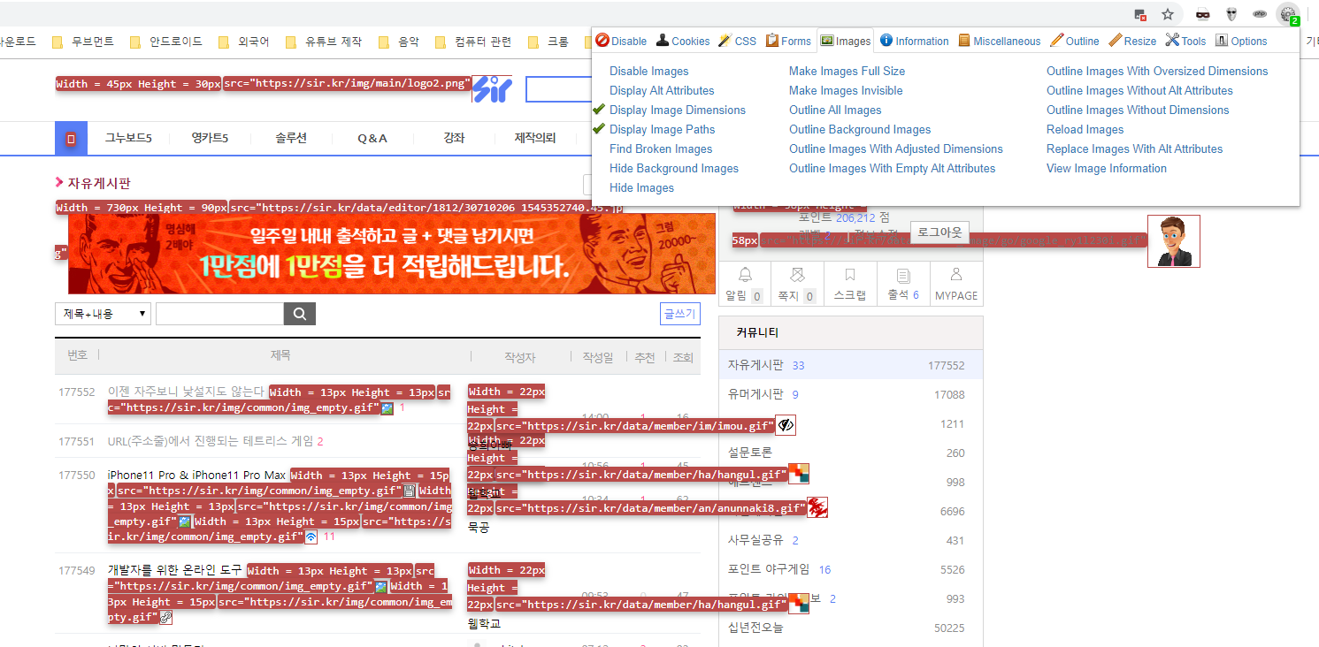Open the 컴퓨터 관련 bookmark folder

pos(472,42)
